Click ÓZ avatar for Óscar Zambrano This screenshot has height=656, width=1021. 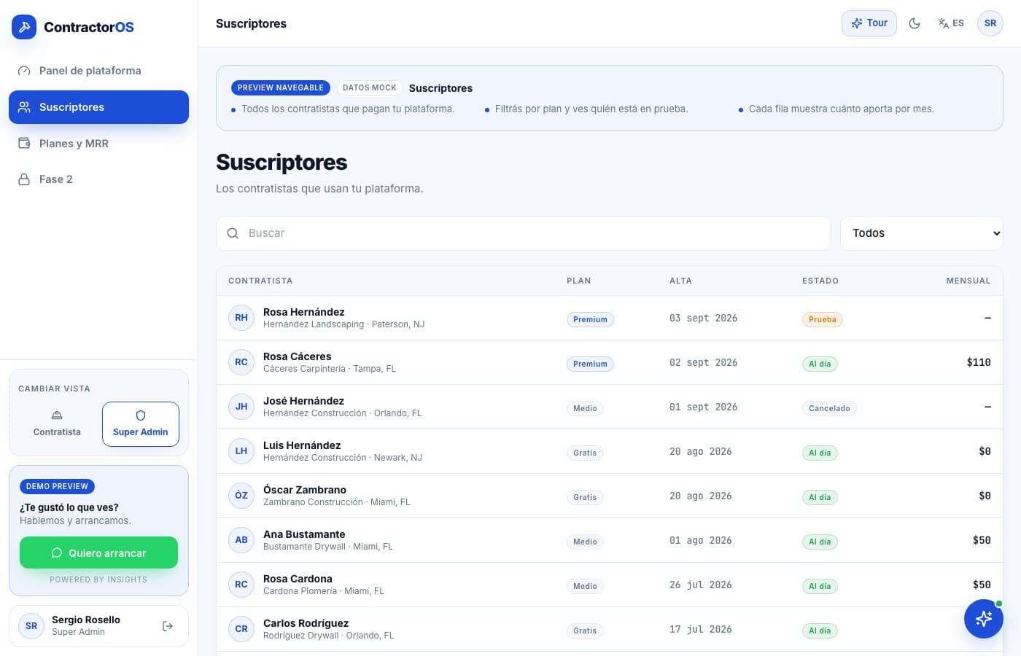(241, 496)
